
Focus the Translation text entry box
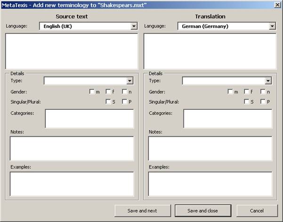tap(210, 51)
